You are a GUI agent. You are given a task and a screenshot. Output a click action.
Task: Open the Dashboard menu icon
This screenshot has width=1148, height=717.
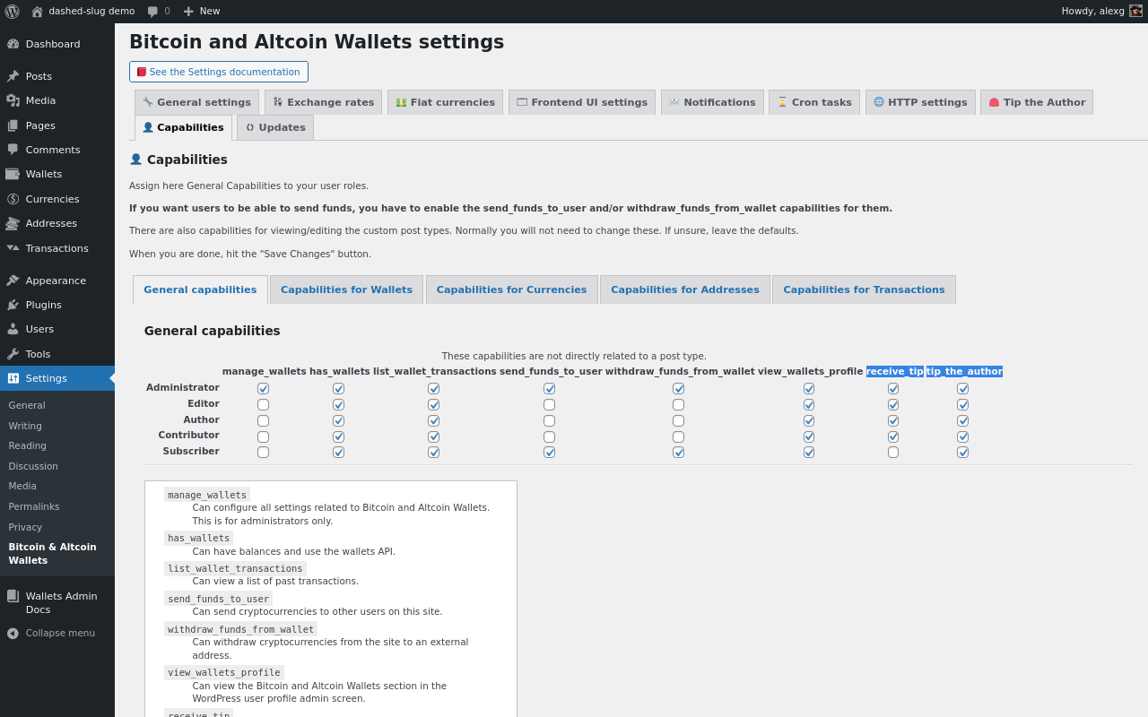13,44
